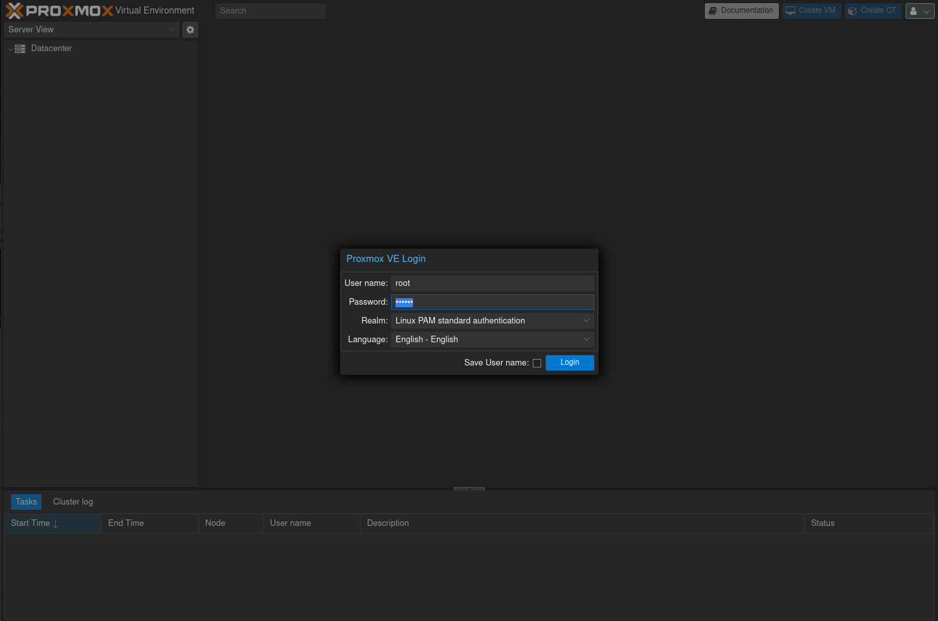Screen dimensions: 938x621
Task: Collapse the Datacenter tree node
Action: [10, 49]
